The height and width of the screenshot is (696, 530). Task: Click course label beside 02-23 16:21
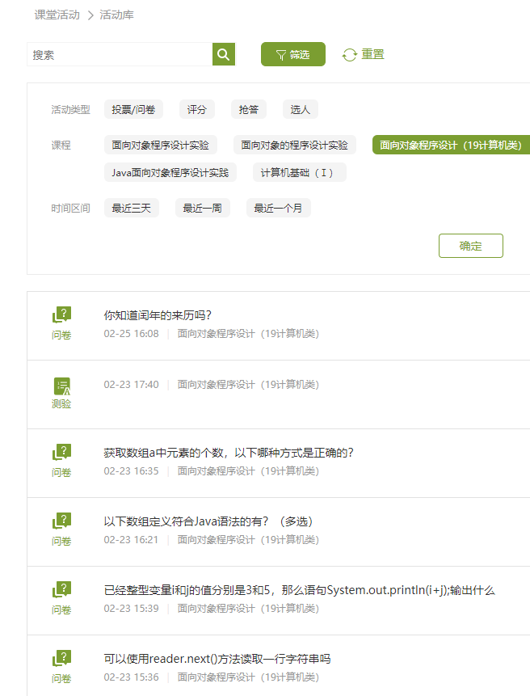click(x=248, y=540)
